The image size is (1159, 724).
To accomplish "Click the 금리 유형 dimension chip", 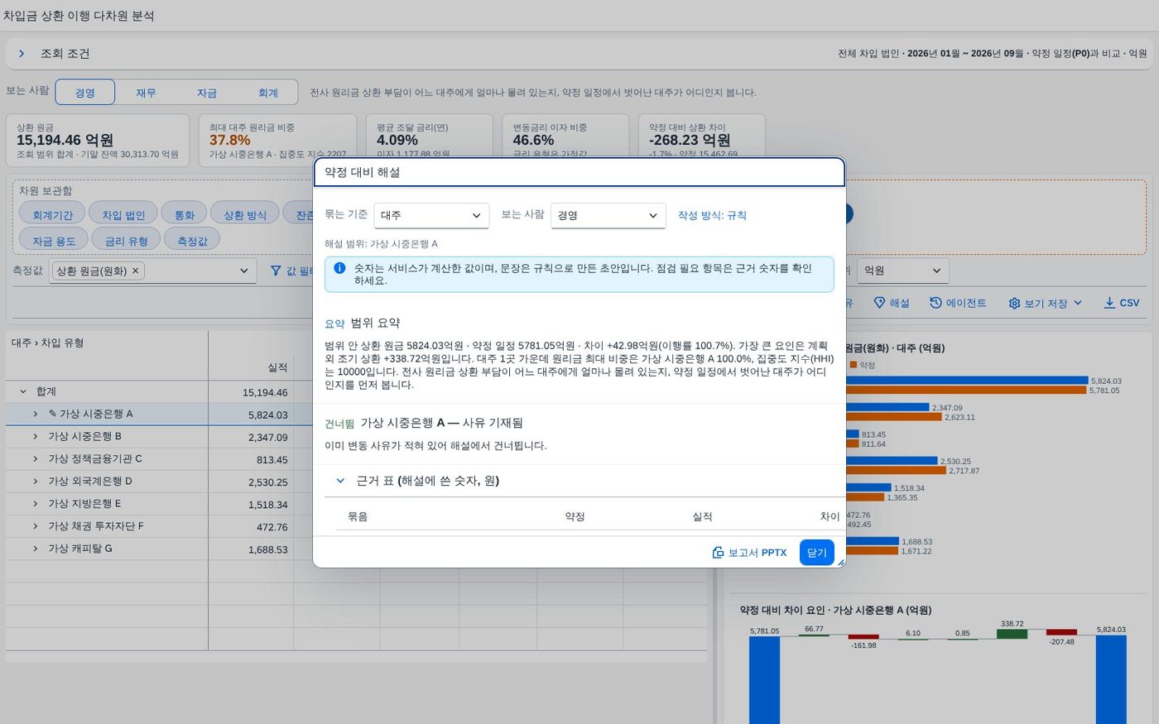I will pos(126,240).
